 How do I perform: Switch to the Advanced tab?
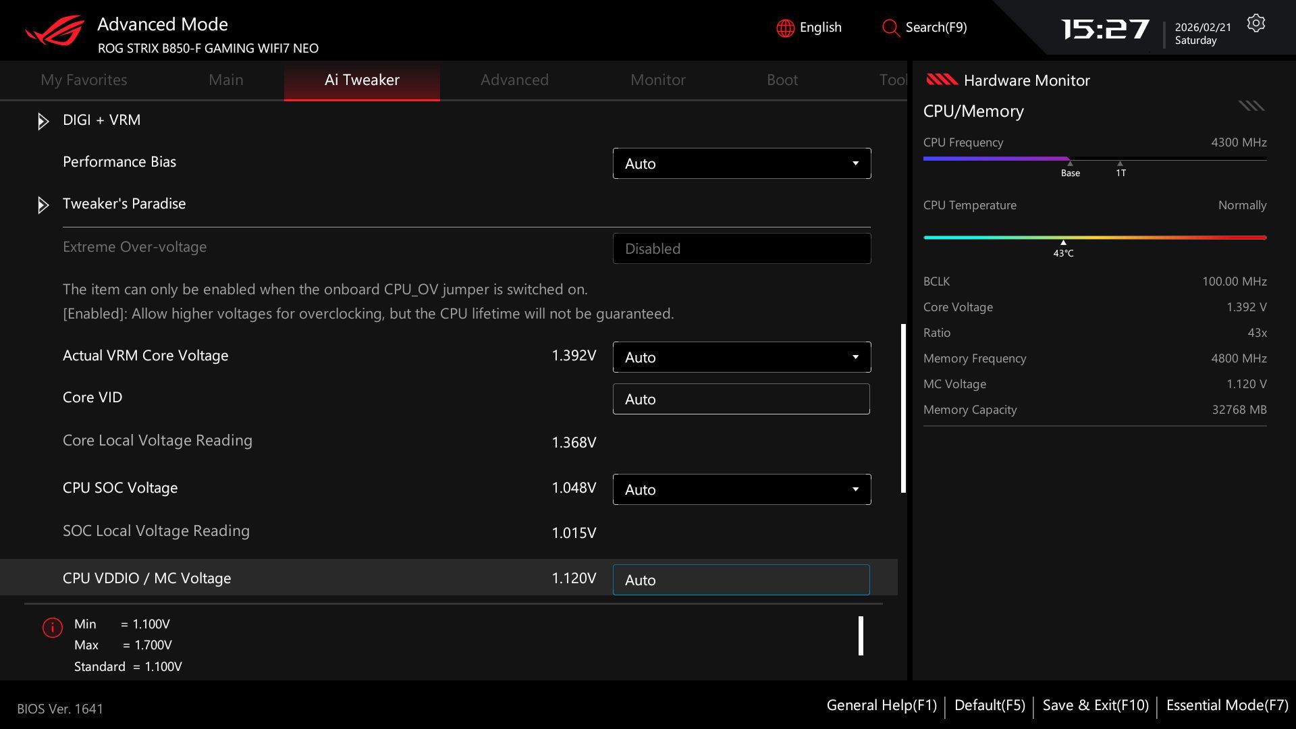coord(514,80)
